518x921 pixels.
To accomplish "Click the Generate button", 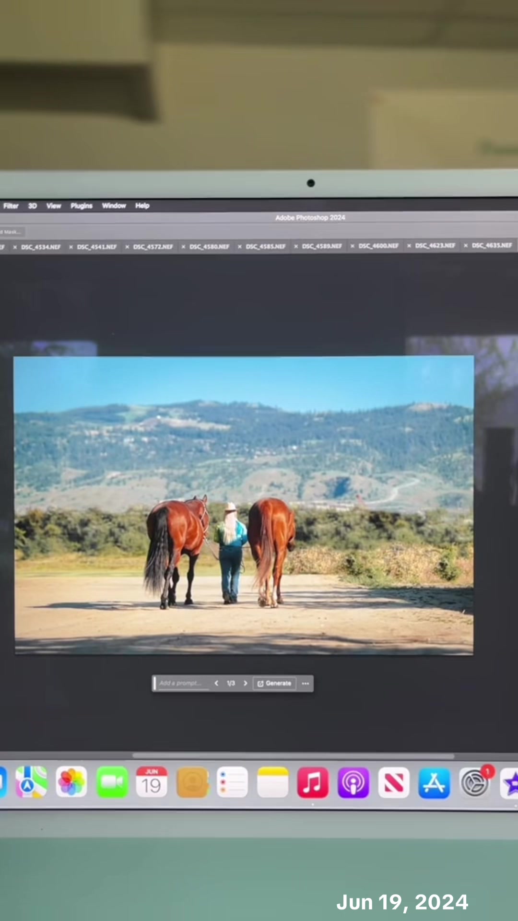I will 274,683.
